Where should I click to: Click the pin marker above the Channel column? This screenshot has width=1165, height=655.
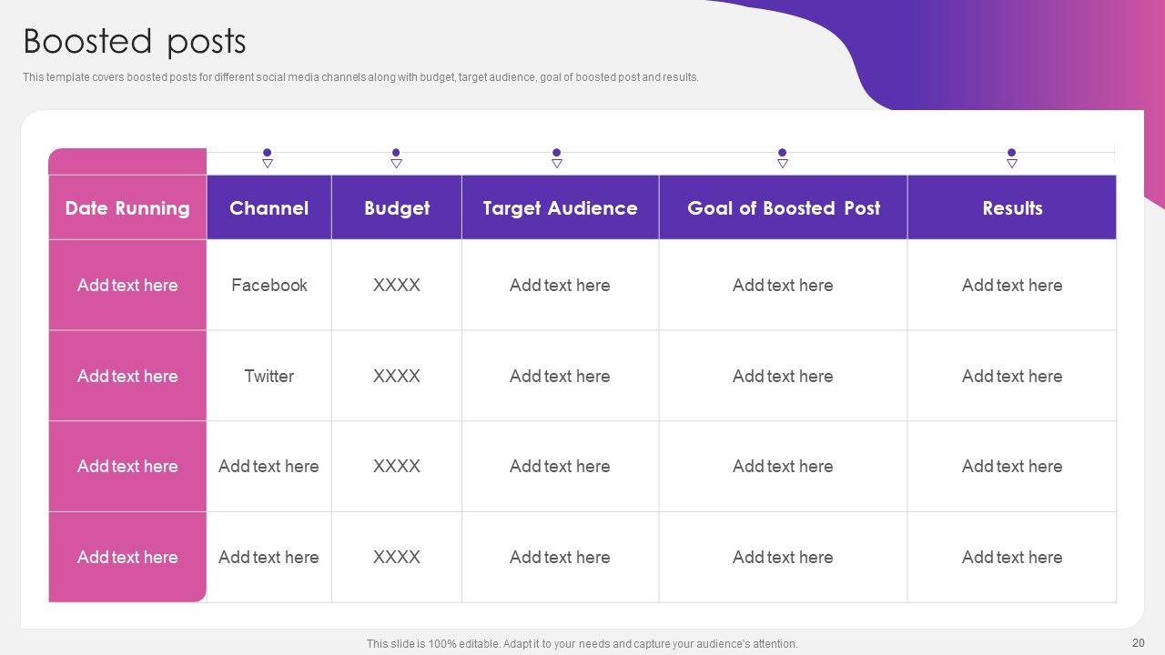(x=268, y=157)
